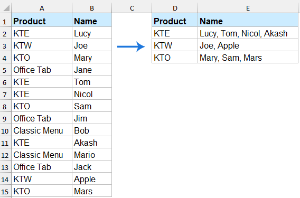Select cell containing Mary, Sam, Mars

tap(248, 58)
